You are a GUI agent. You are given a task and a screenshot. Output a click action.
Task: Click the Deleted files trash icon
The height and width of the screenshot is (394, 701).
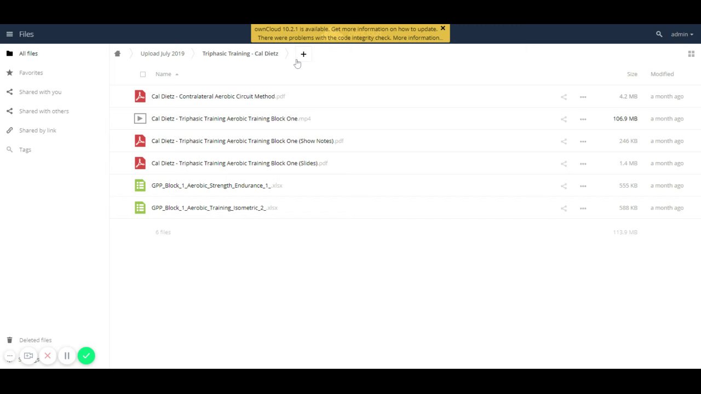click(9, 340)
